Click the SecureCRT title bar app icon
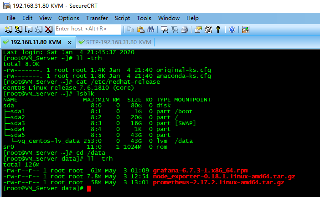This screenshot has width=320, height=197. (x=7, y=6)
